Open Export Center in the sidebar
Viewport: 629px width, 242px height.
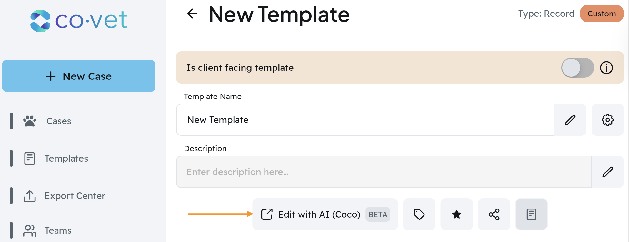75,196
